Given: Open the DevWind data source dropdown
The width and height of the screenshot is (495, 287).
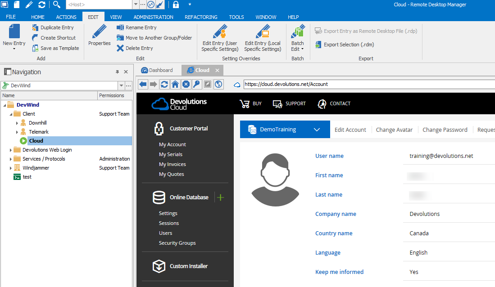Looking at the screenshot, I should [x=121, y=85].
